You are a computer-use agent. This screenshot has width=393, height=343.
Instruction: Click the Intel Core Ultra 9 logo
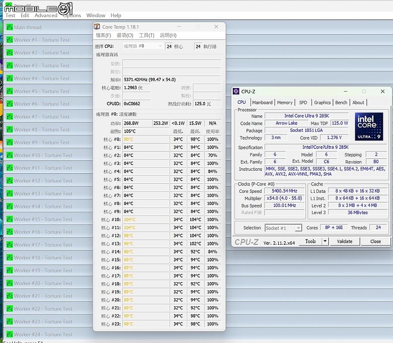369,126
